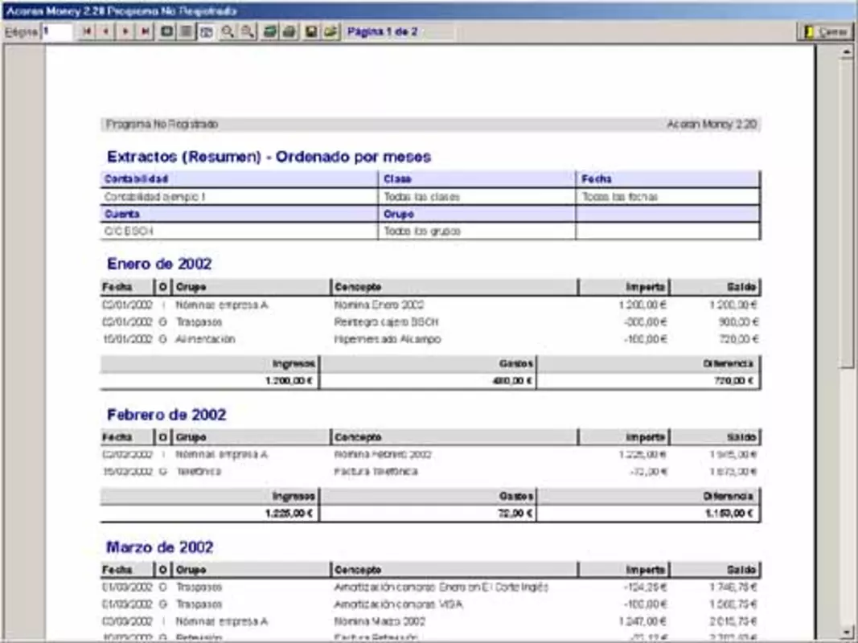Go to the previous page
The image size is (858, 643).
[x=105, y=31]
